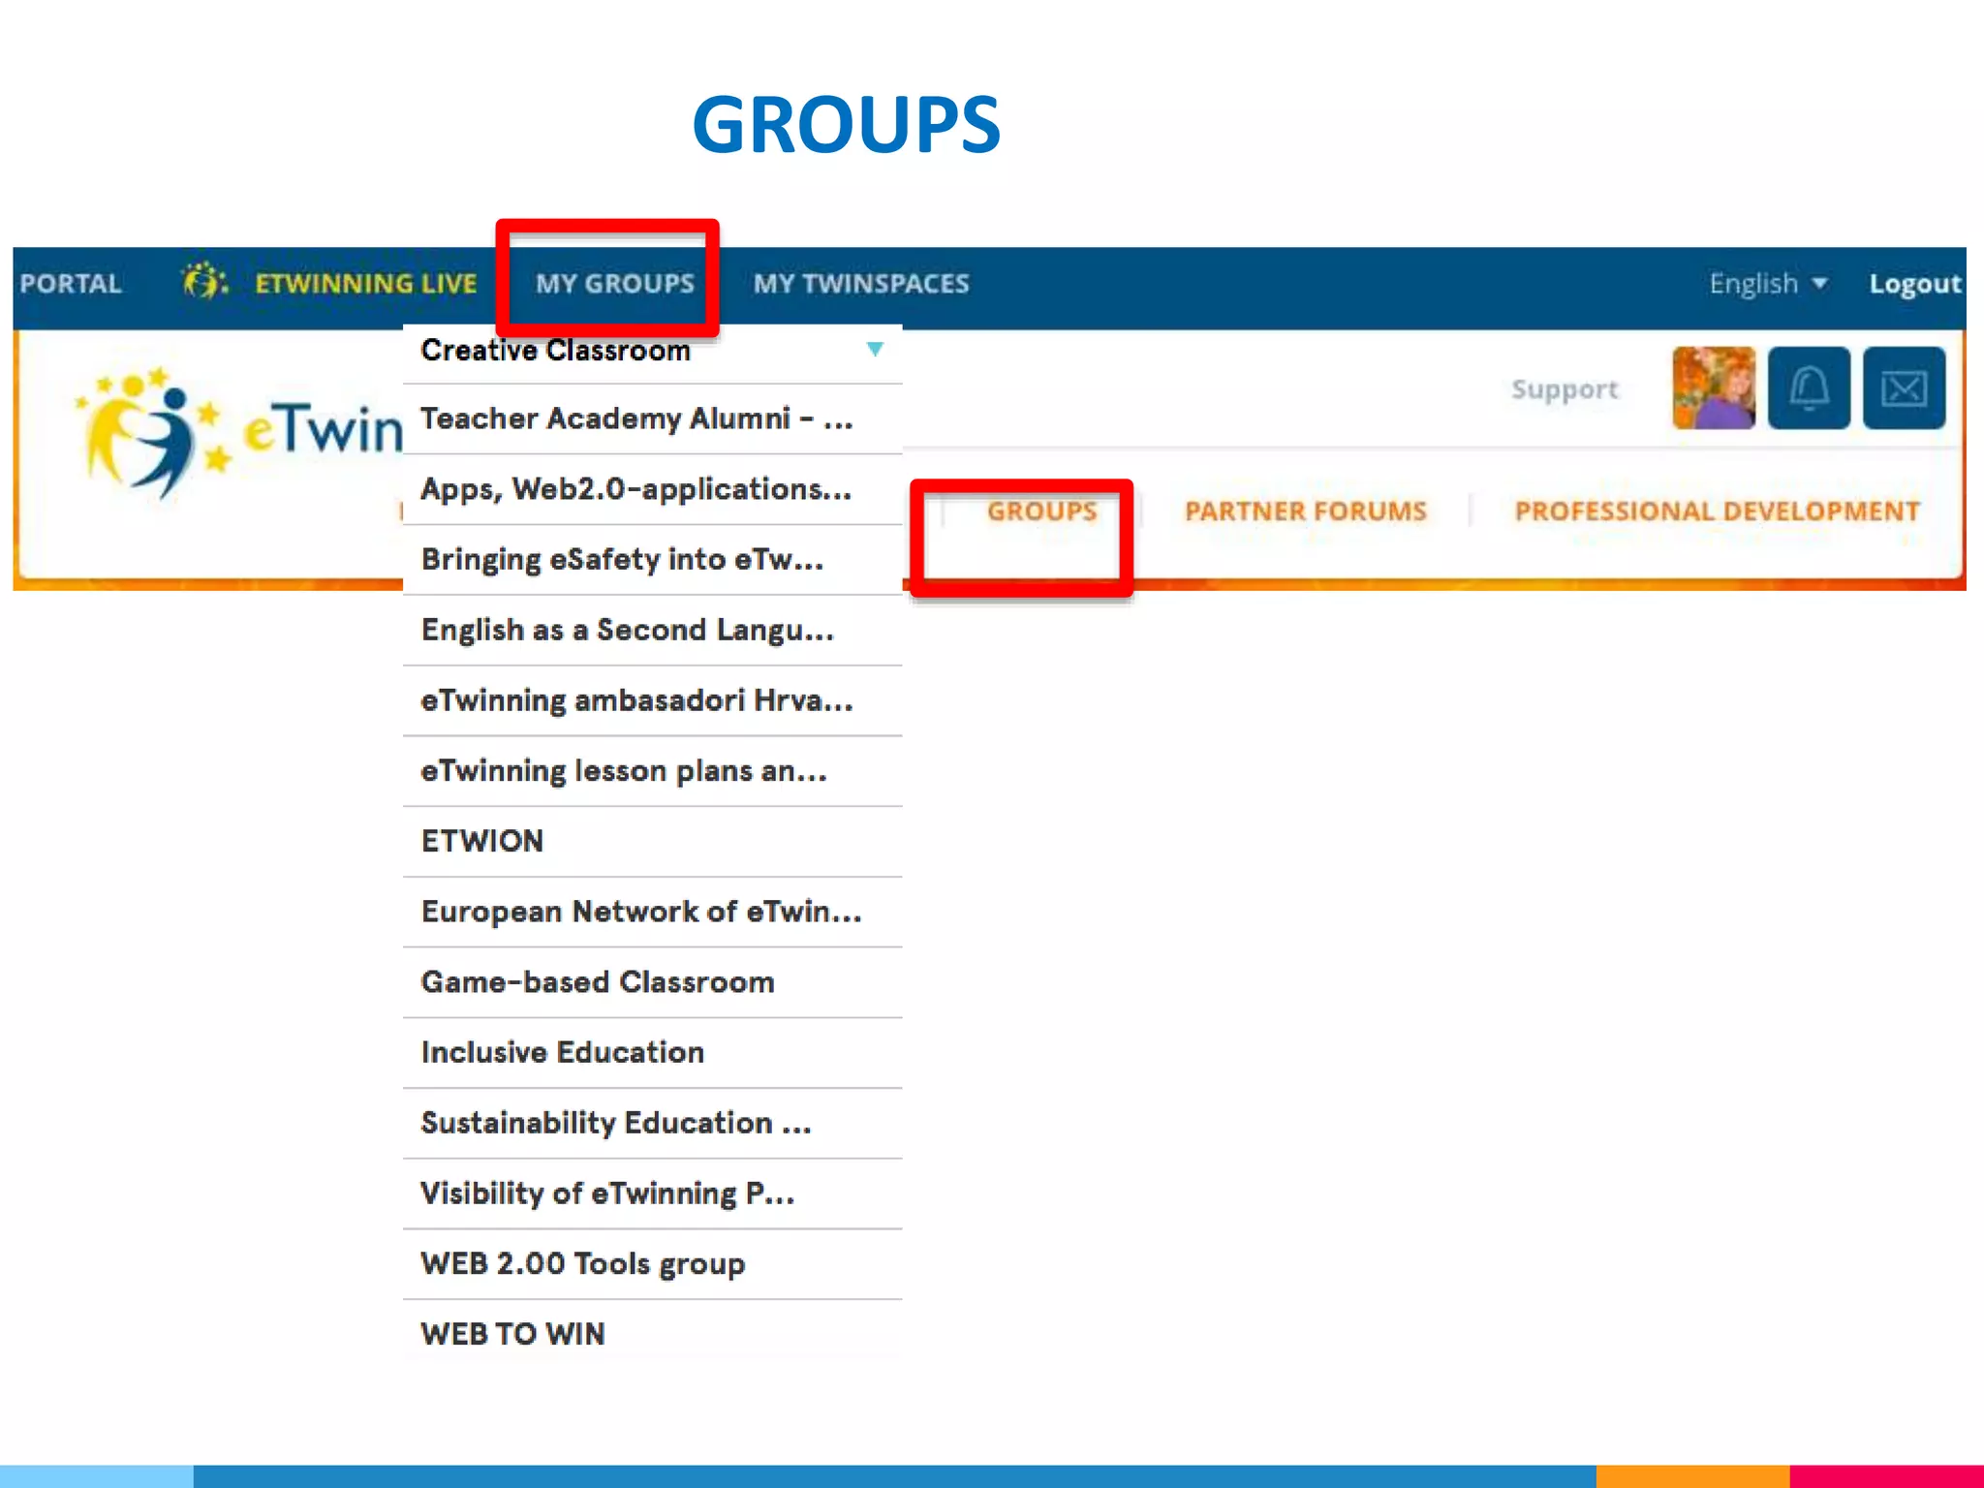Open the notifications bell icon
The image size is (1984, 1488).
[x=1809, y=388]
